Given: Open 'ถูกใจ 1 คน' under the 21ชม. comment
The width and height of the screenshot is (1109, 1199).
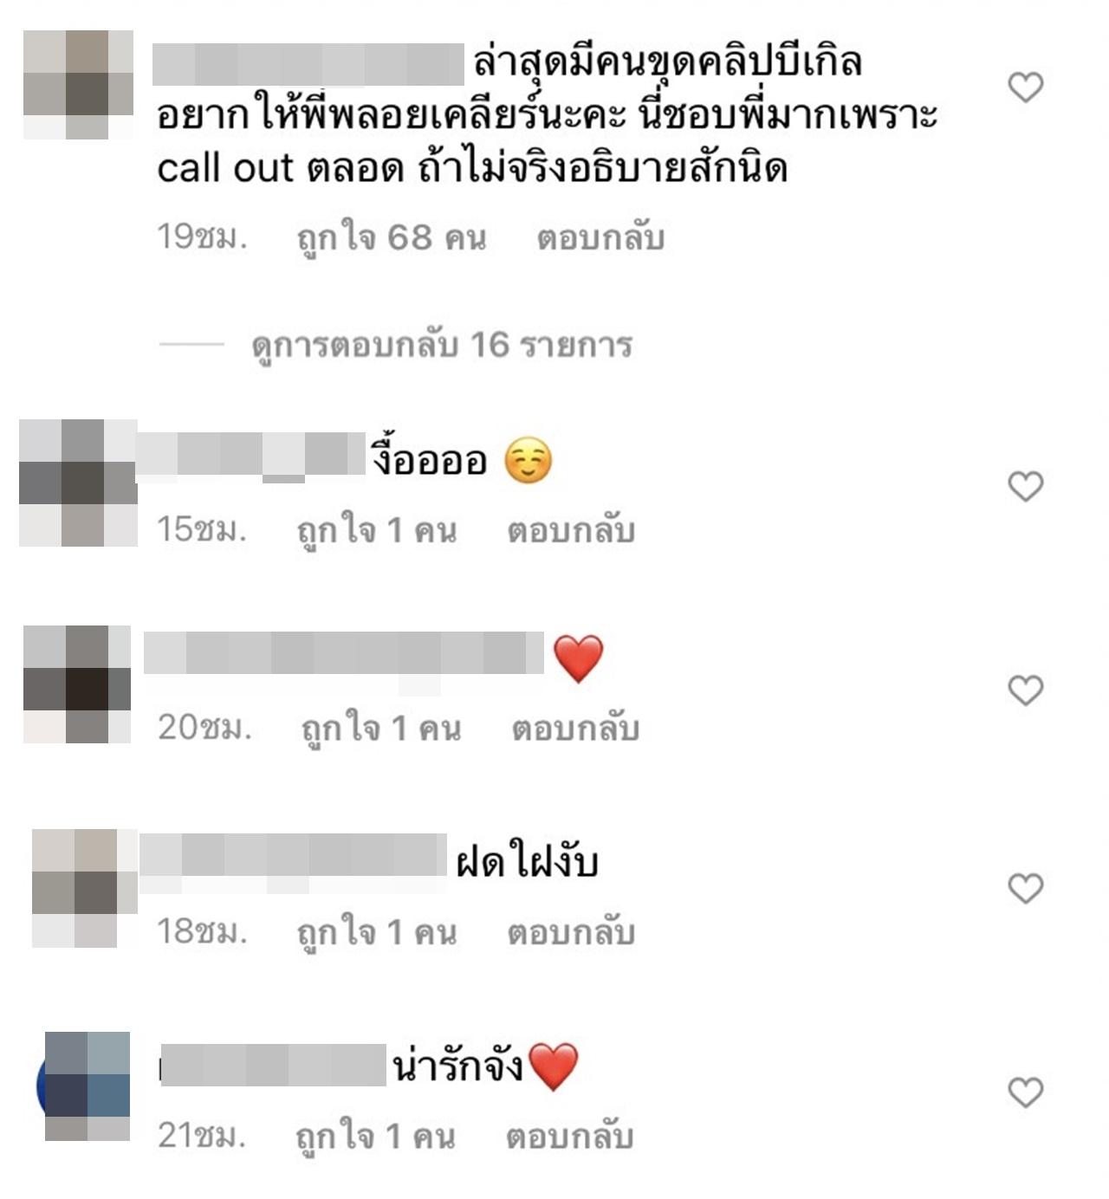Looking at the screenshot, I should click(x=375, y=1137).
